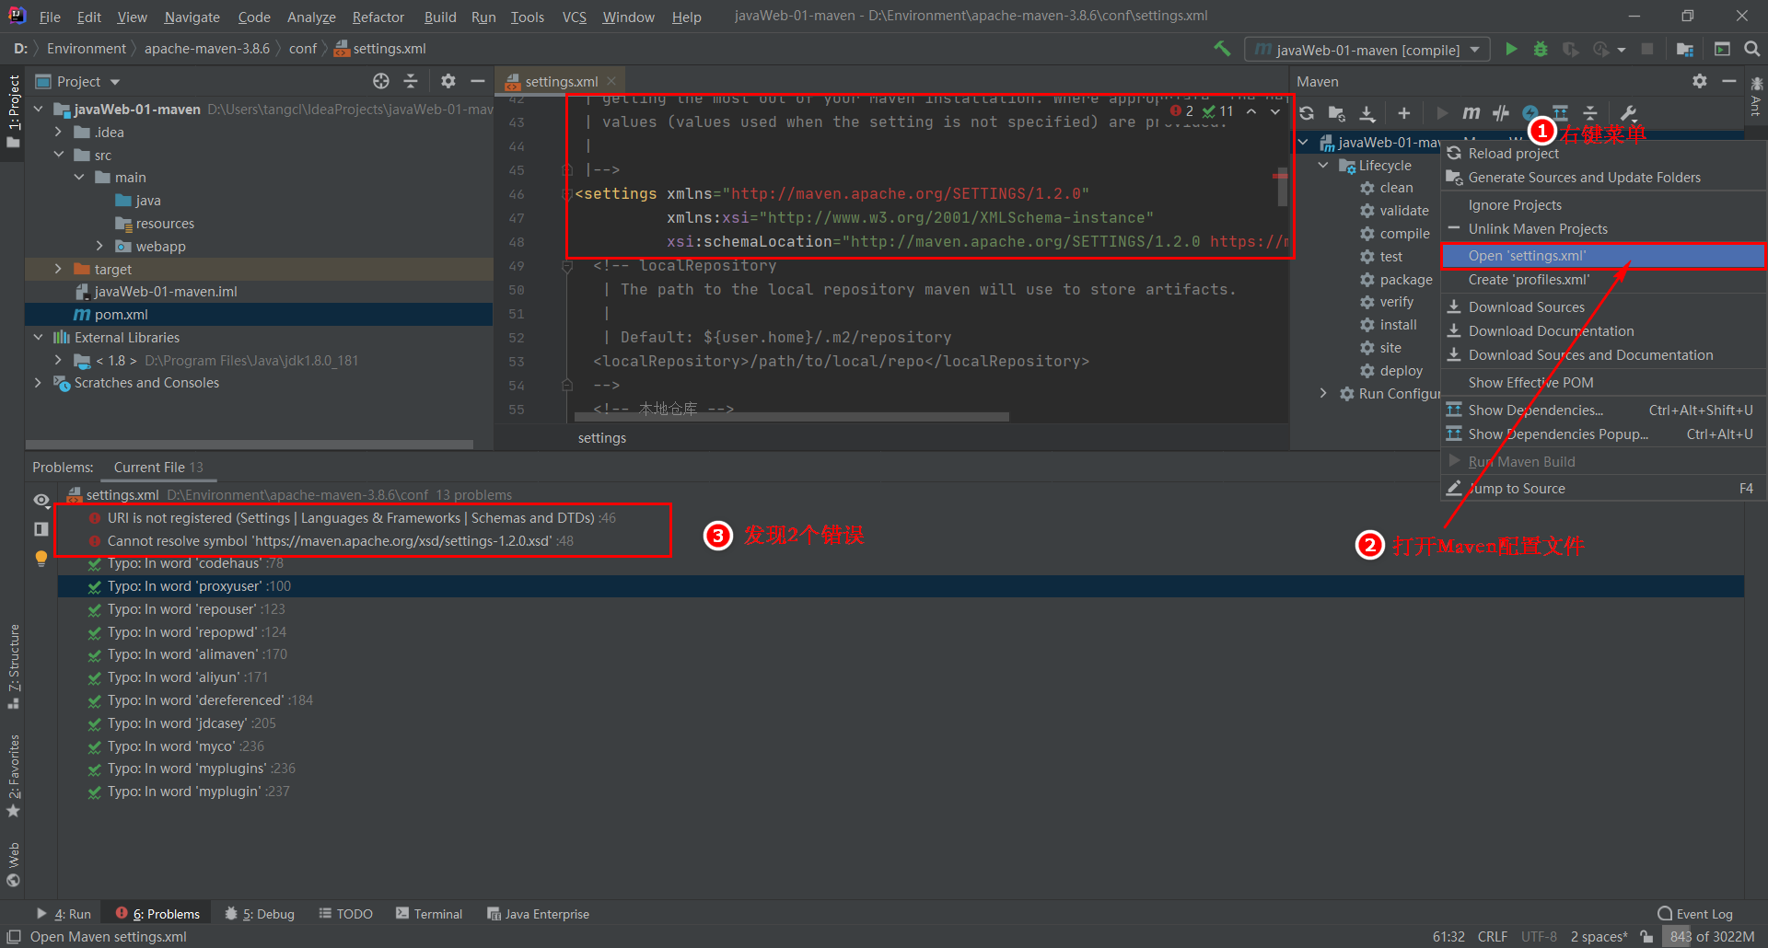Run the javaWeb-01-maven compile configuration
Screen dimensions: 1768x948
coord(1511,49)
